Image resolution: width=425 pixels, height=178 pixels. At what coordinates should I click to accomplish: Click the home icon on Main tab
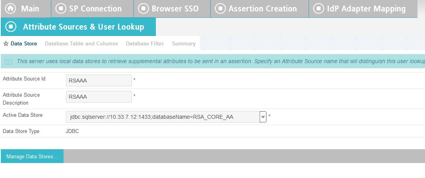tap(11, 8)
